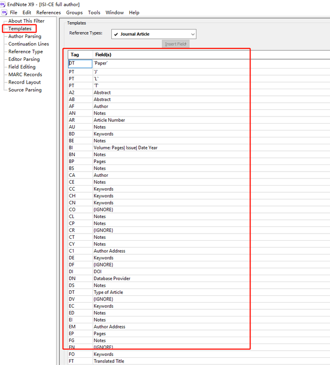This screenshot has width=330, height=365.
Task: Open the Reference Types dropdown
Action: pyautogui.click(x=154, y=34)
